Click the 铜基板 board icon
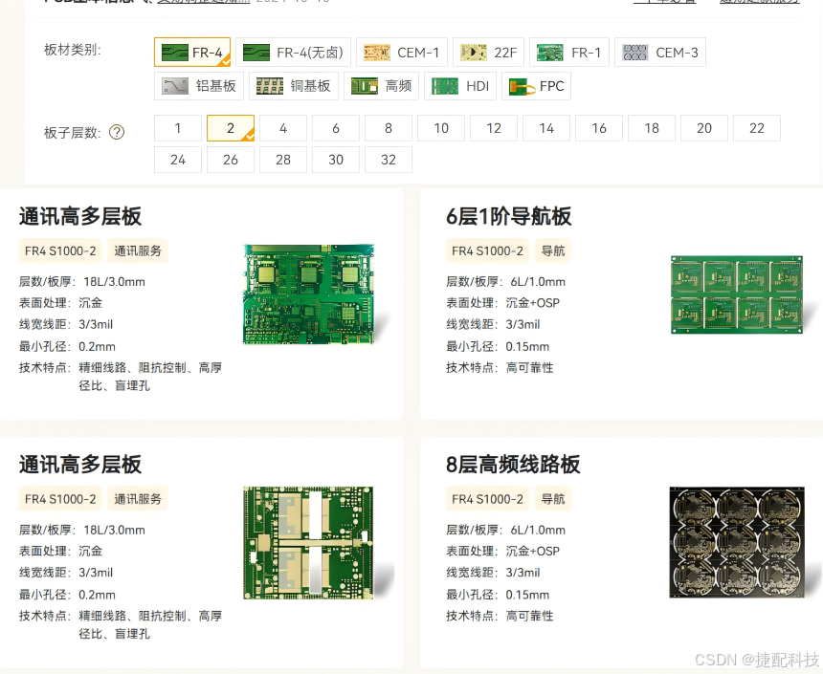The width and height of the screenshot is (823, 674). (x=270, y=86)
